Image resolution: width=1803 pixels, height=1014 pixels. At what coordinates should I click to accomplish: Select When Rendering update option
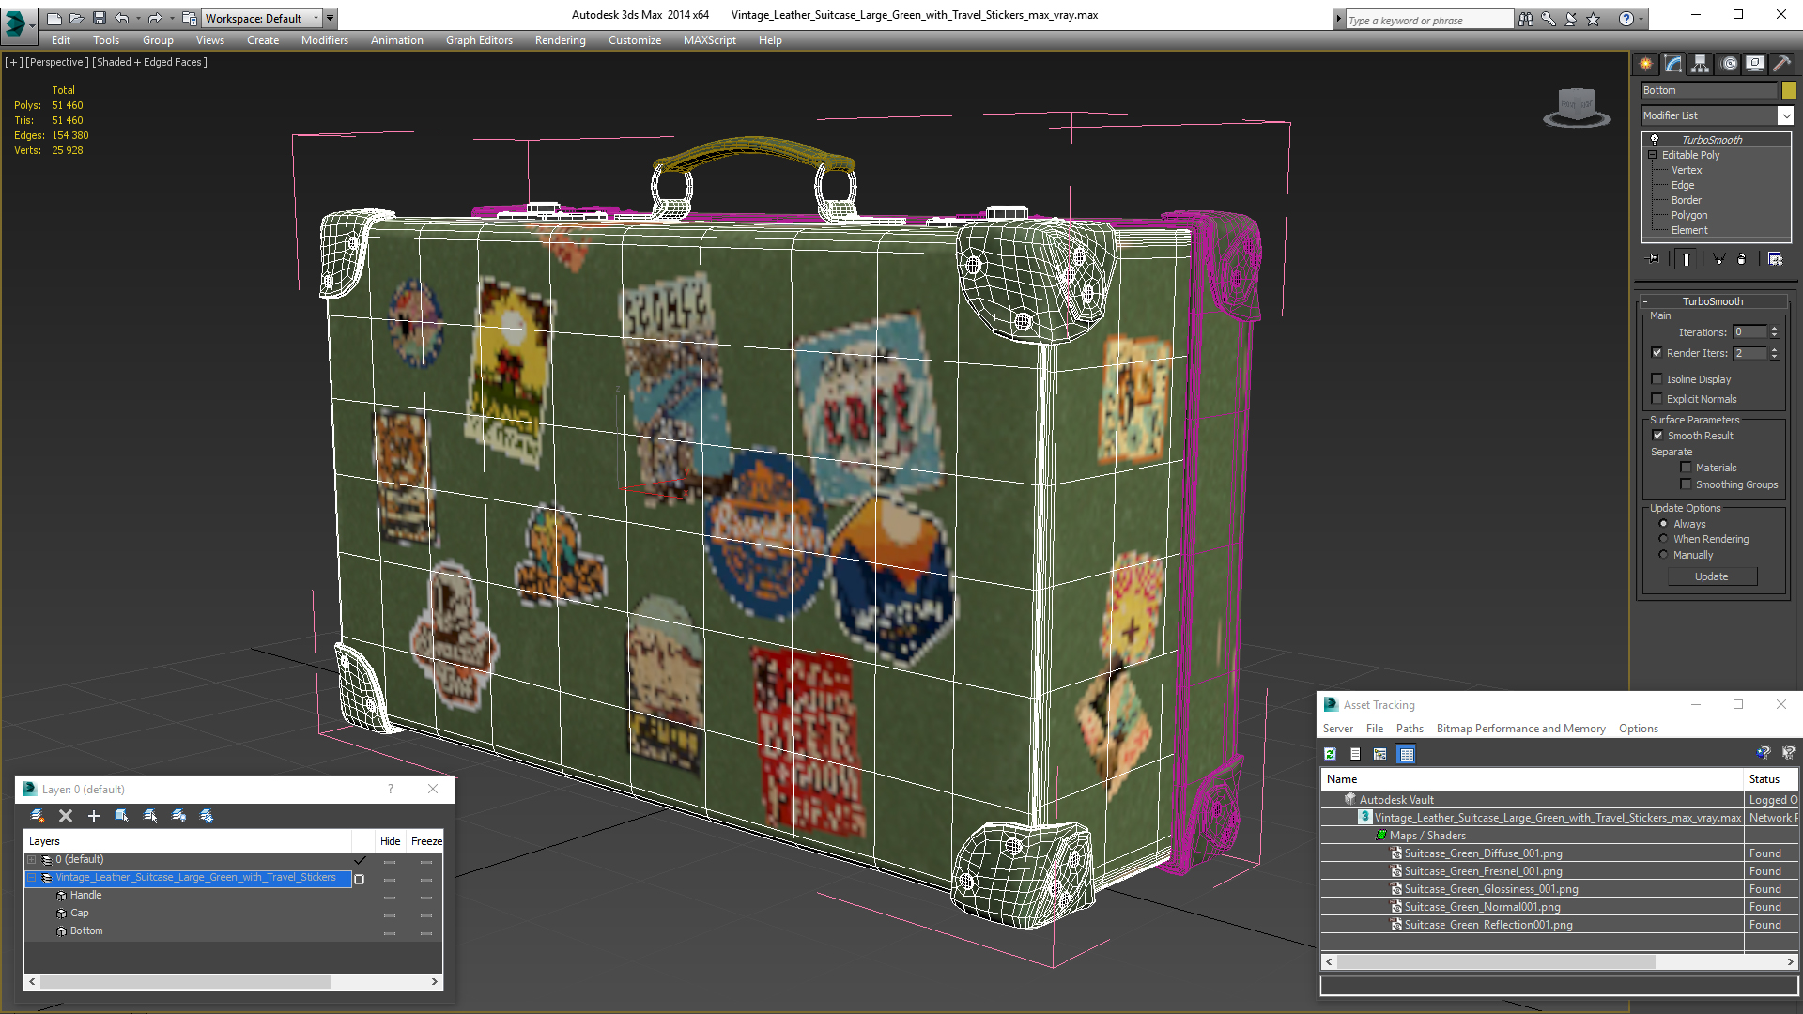click(1663, 539)
